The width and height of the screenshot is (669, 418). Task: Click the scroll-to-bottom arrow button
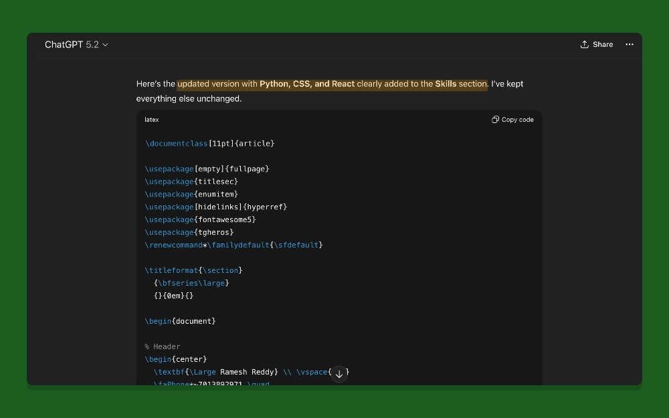click(339, 374)
